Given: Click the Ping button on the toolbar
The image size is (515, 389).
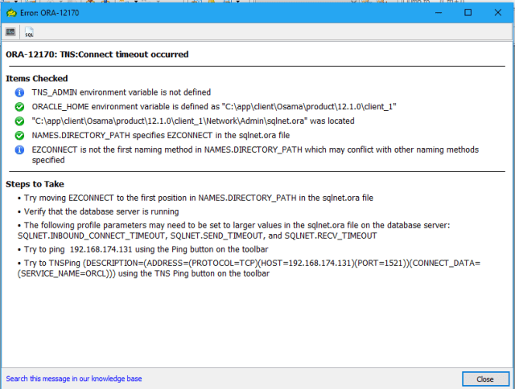Looking at the screenshot, I should pos(11,32).
